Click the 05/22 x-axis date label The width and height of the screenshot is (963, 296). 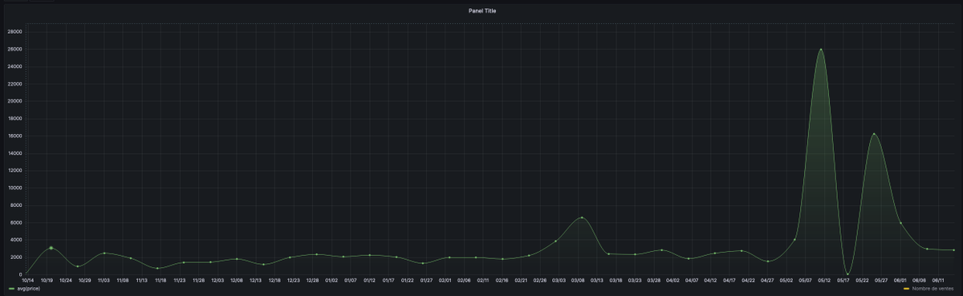pos(863,281)
